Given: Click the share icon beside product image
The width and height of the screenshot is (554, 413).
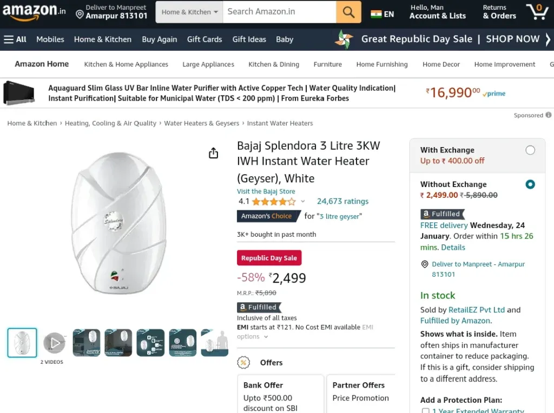Looking at the screenshot, I should click(213, 153).
